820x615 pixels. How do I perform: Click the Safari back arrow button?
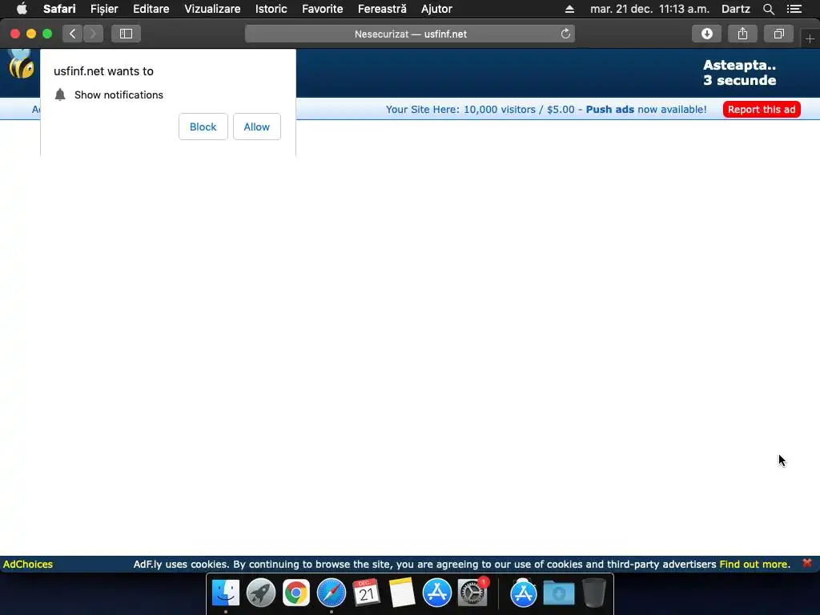pos(73,34)
